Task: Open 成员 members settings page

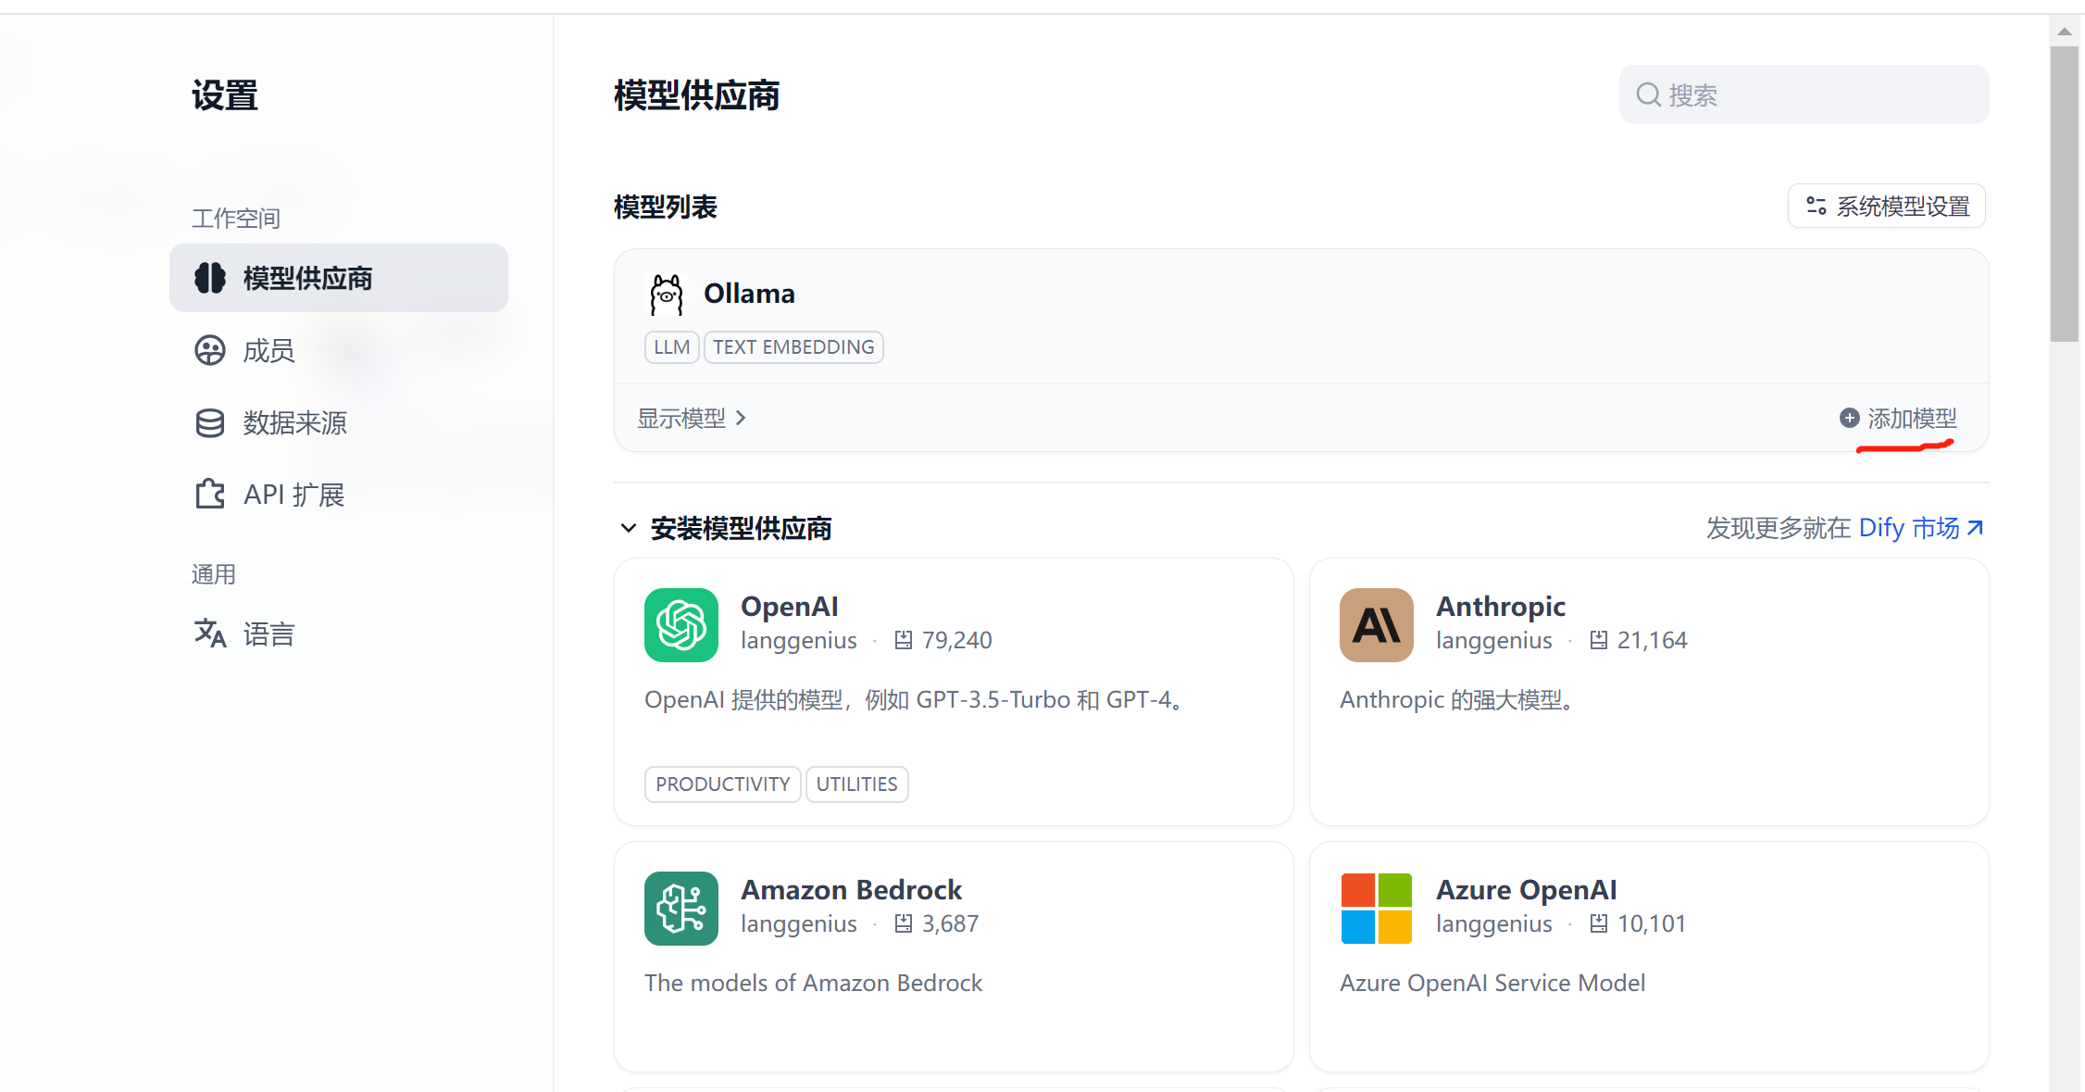Action: coord(268,350)
